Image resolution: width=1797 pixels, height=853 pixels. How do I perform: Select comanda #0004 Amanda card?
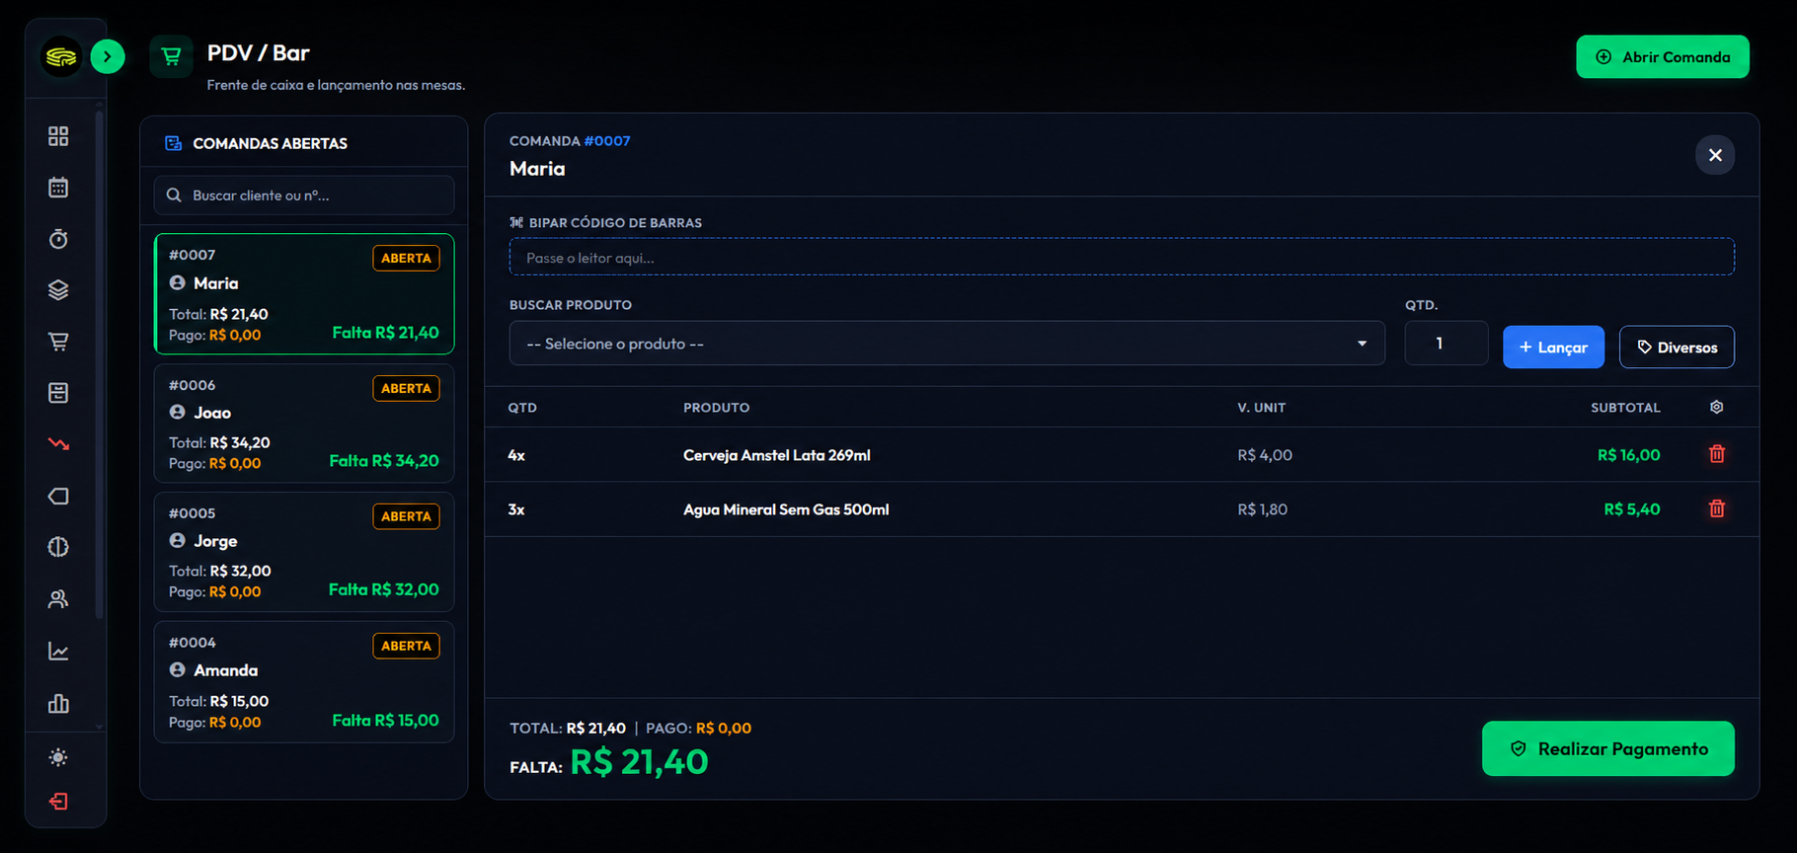(x=304, y=681)
